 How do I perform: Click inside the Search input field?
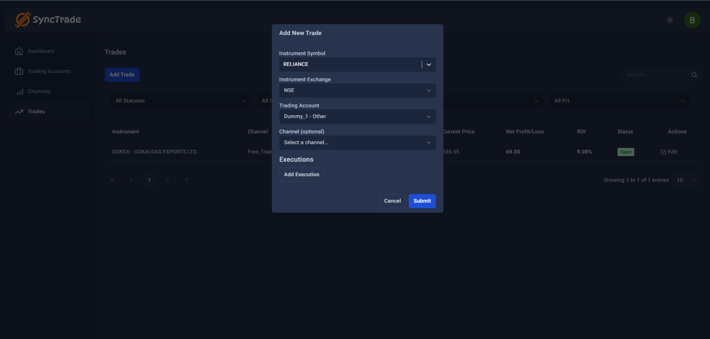pos(656,75)
